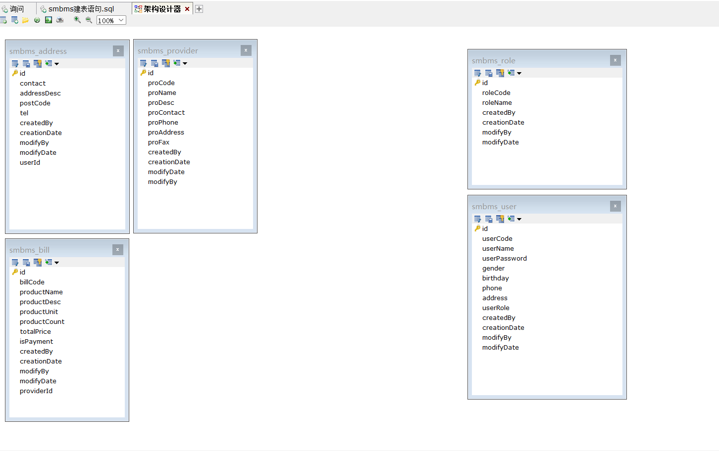
Task: Click foreign key icon in smbms_bill
Action: pyautogui.click(x=38, y=262)
